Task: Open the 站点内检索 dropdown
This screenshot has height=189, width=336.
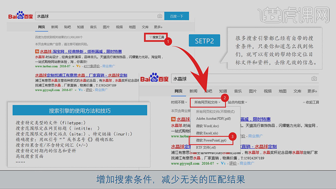Action: click(237, 102)
